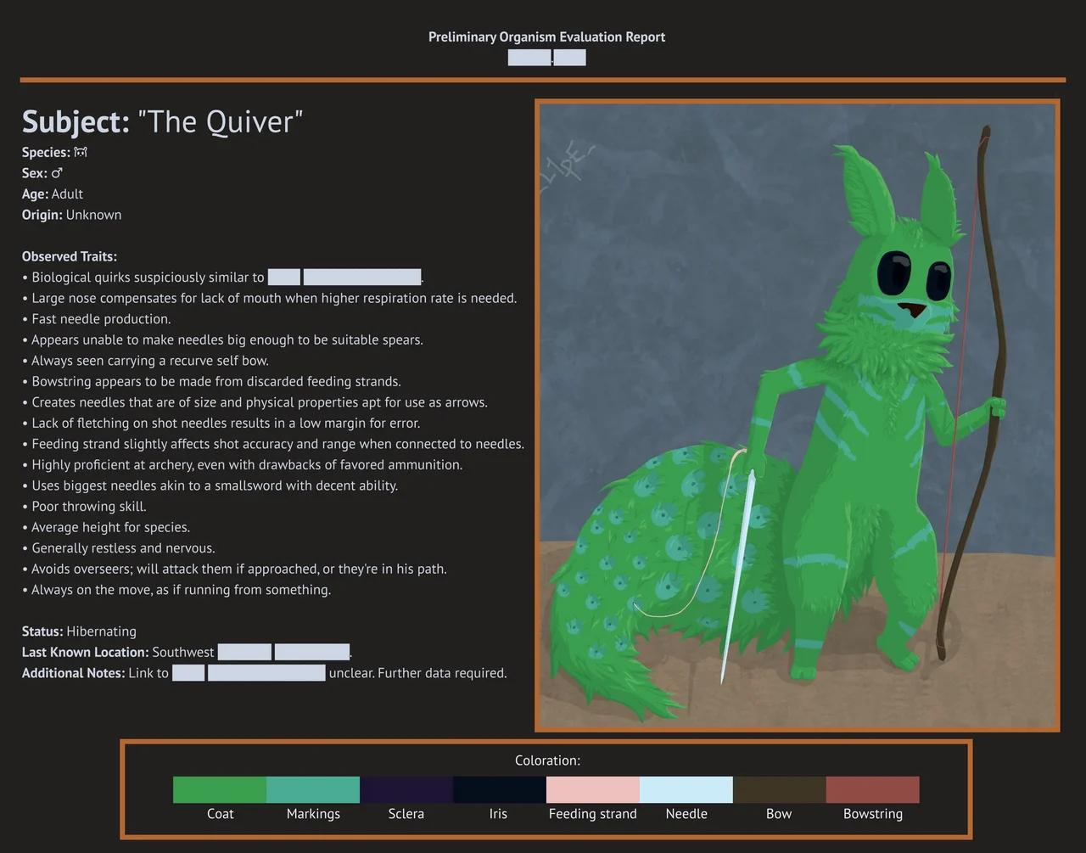Click the redacted bar under the report title
The height and width of the screenshot is (853, 1086).
(546, 57)
